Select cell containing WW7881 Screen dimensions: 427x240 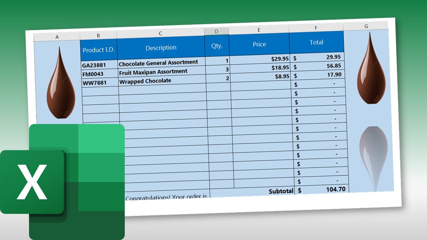click(x=100, y=83)
